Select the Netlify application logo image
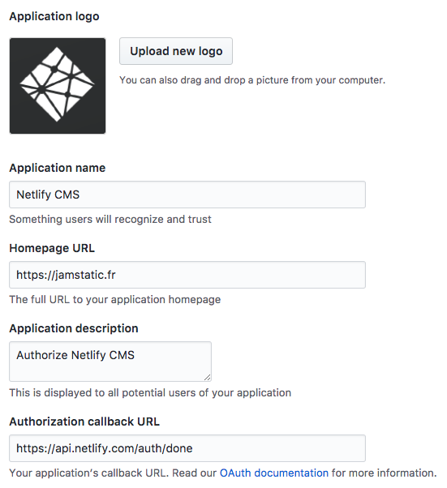Image resolution: width=447 pixels, height=488 pixels. click(58, 86)
